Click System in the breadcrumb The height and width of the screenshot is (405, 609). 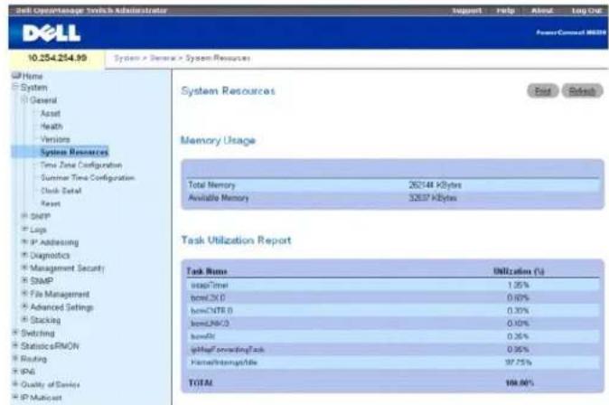127,58
